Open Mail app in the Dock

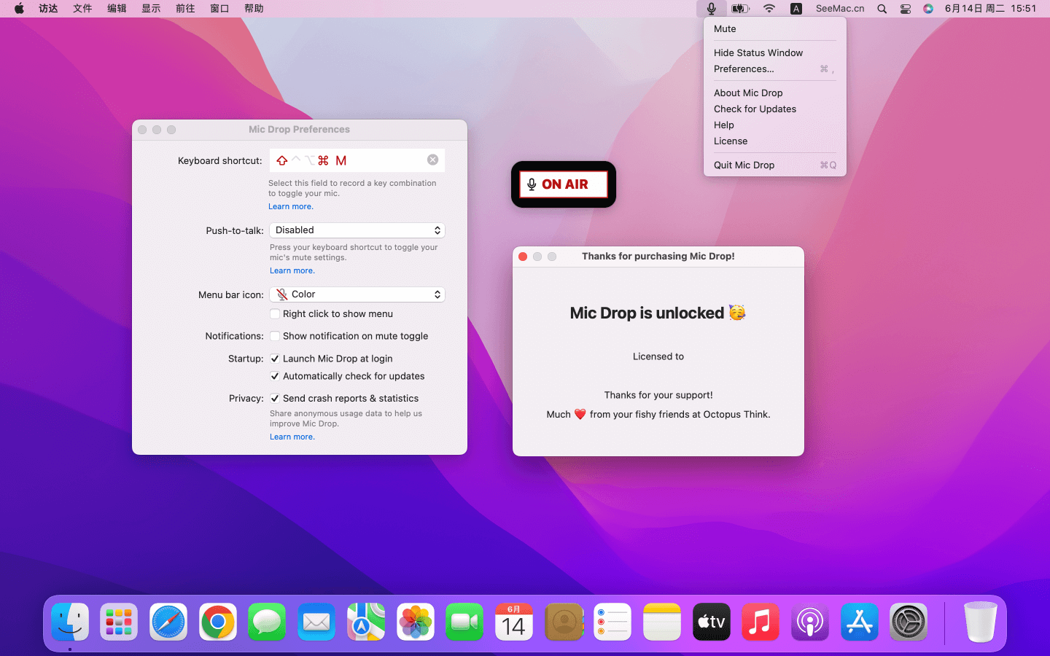316,622
